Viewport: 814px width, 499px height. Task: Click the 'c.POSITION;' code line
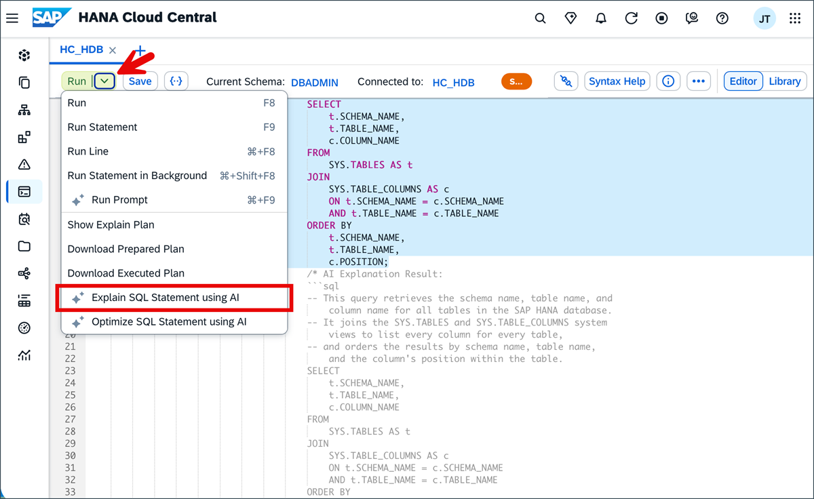coord(358,262)
